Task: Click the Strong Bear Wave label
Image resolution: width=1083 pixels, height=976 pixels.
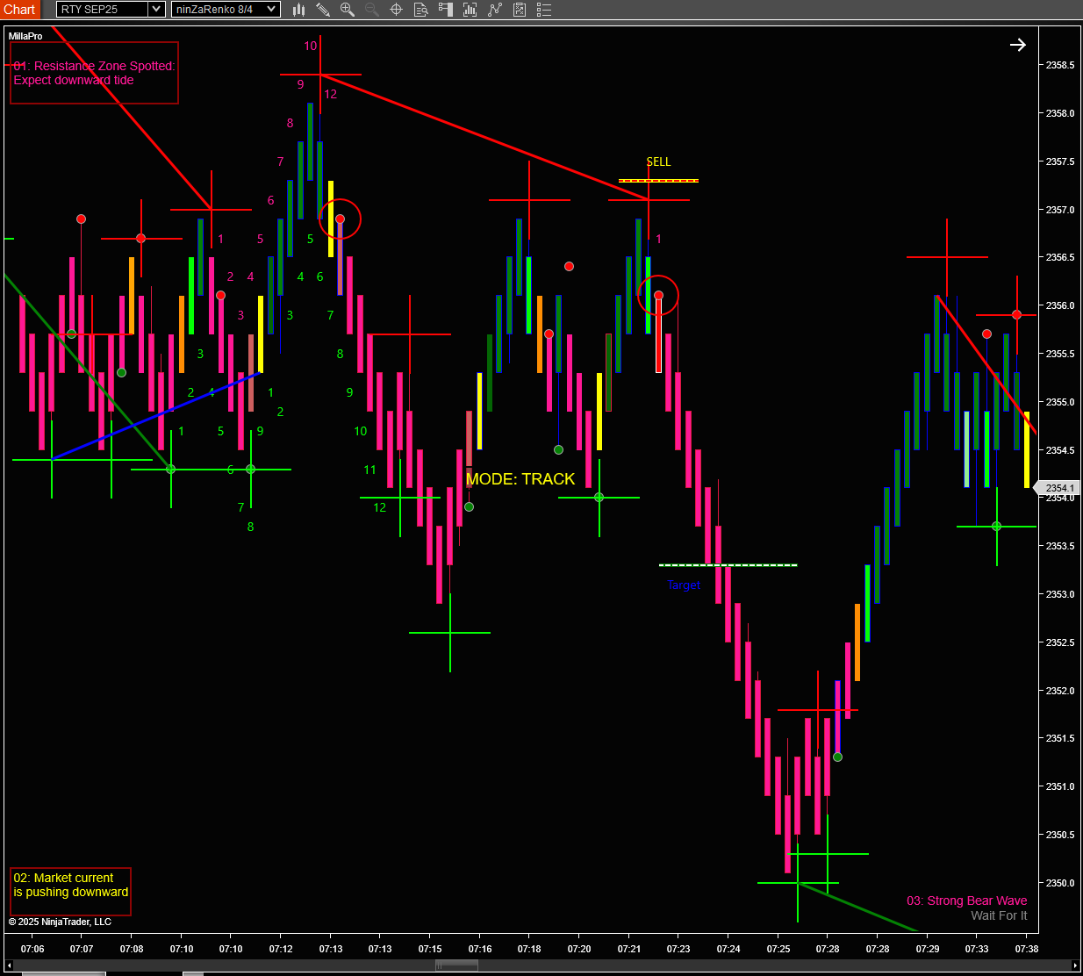Action: coord(966,901)
